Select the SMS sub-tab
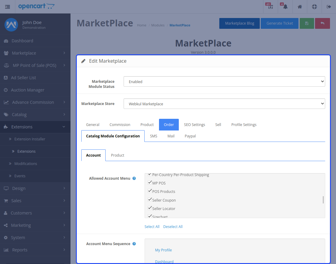Viewport: 336px width, 264px height. coord(154,136)
